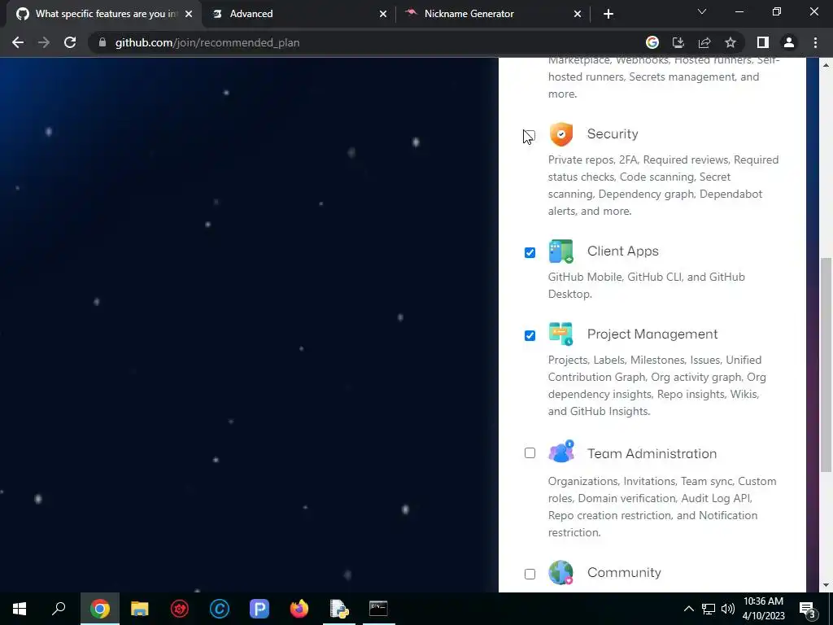833x625 pixels.
Task: Toggle the browser side panel
Action: click(763, 42)
